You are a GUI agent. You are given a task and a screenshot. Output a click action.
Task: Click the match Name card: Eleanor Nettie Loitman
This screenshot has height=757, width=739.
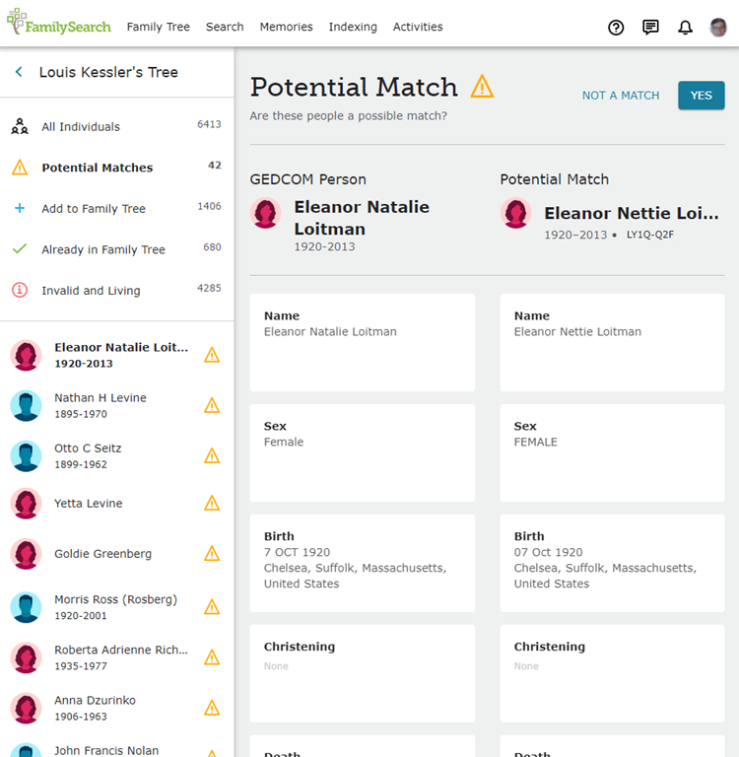pyautogui.click(x=612, y=342)
